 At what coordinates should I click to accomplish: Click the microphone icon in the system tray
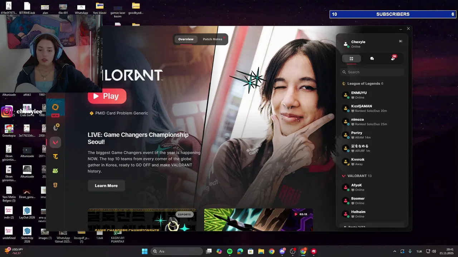pyautogui.click(x=410, y=251)
